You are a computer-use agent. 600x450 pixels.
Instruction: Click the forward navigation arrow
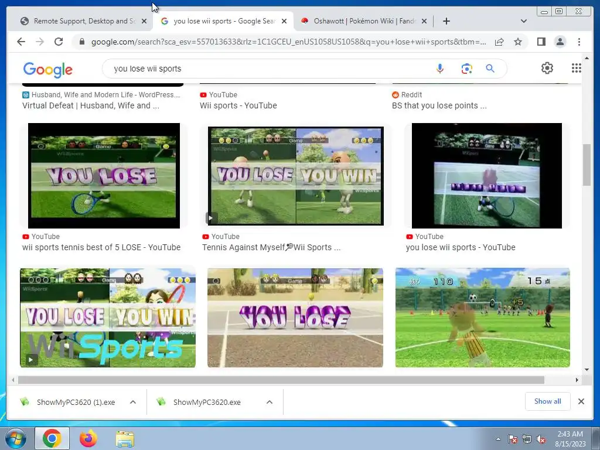click(40, 42)
